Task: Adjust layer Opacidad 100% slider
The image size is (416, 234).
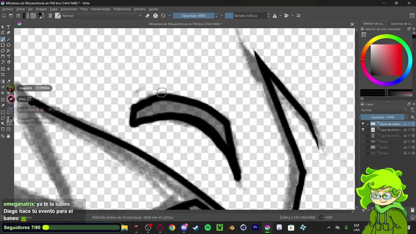Action: pos(383,117)
